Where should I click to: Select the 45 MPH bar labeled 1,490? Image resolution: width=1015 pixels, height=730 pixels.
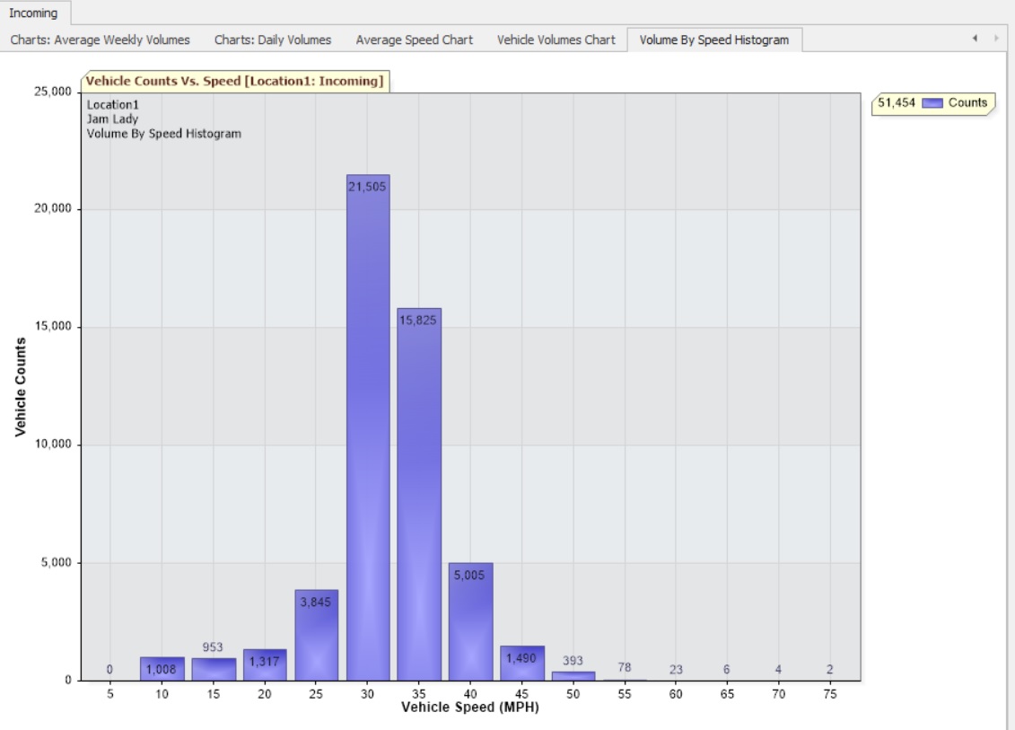point(521,663)
